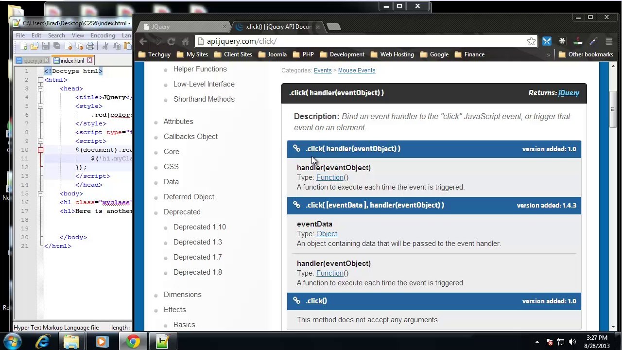
Task: Click eyedropper color picker extension icon
Action: pos(593,41)
